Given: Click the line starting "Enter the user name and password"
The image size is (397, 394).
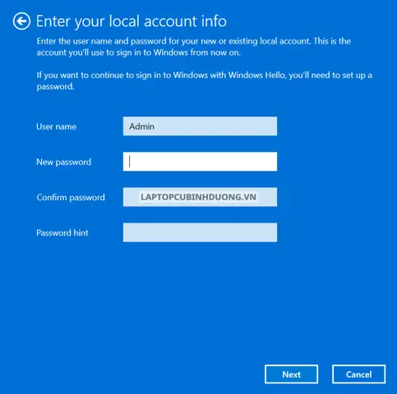Looking at the screenshot, I should coord(194,41).
